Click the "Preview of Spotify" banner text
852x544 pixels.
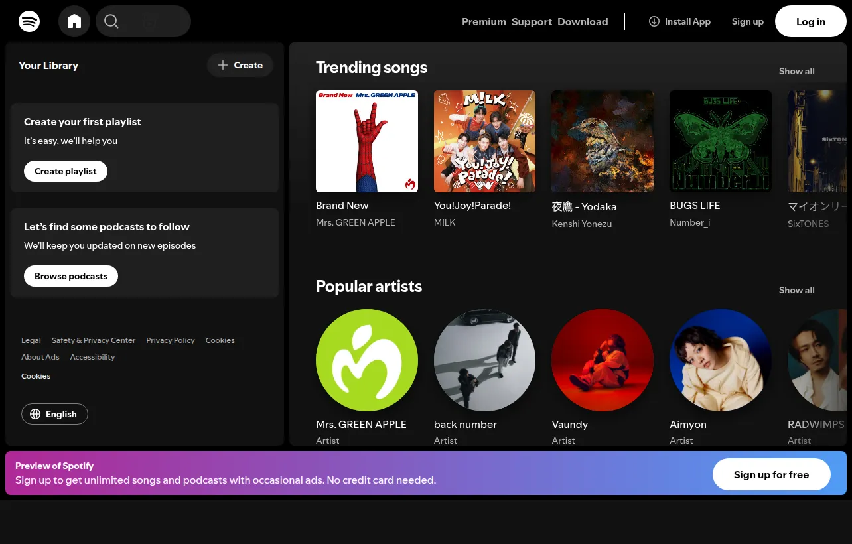point(54,466)
